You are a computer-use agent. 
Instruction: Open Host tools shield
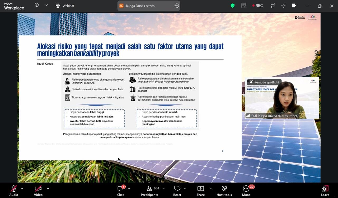point(224,191)
